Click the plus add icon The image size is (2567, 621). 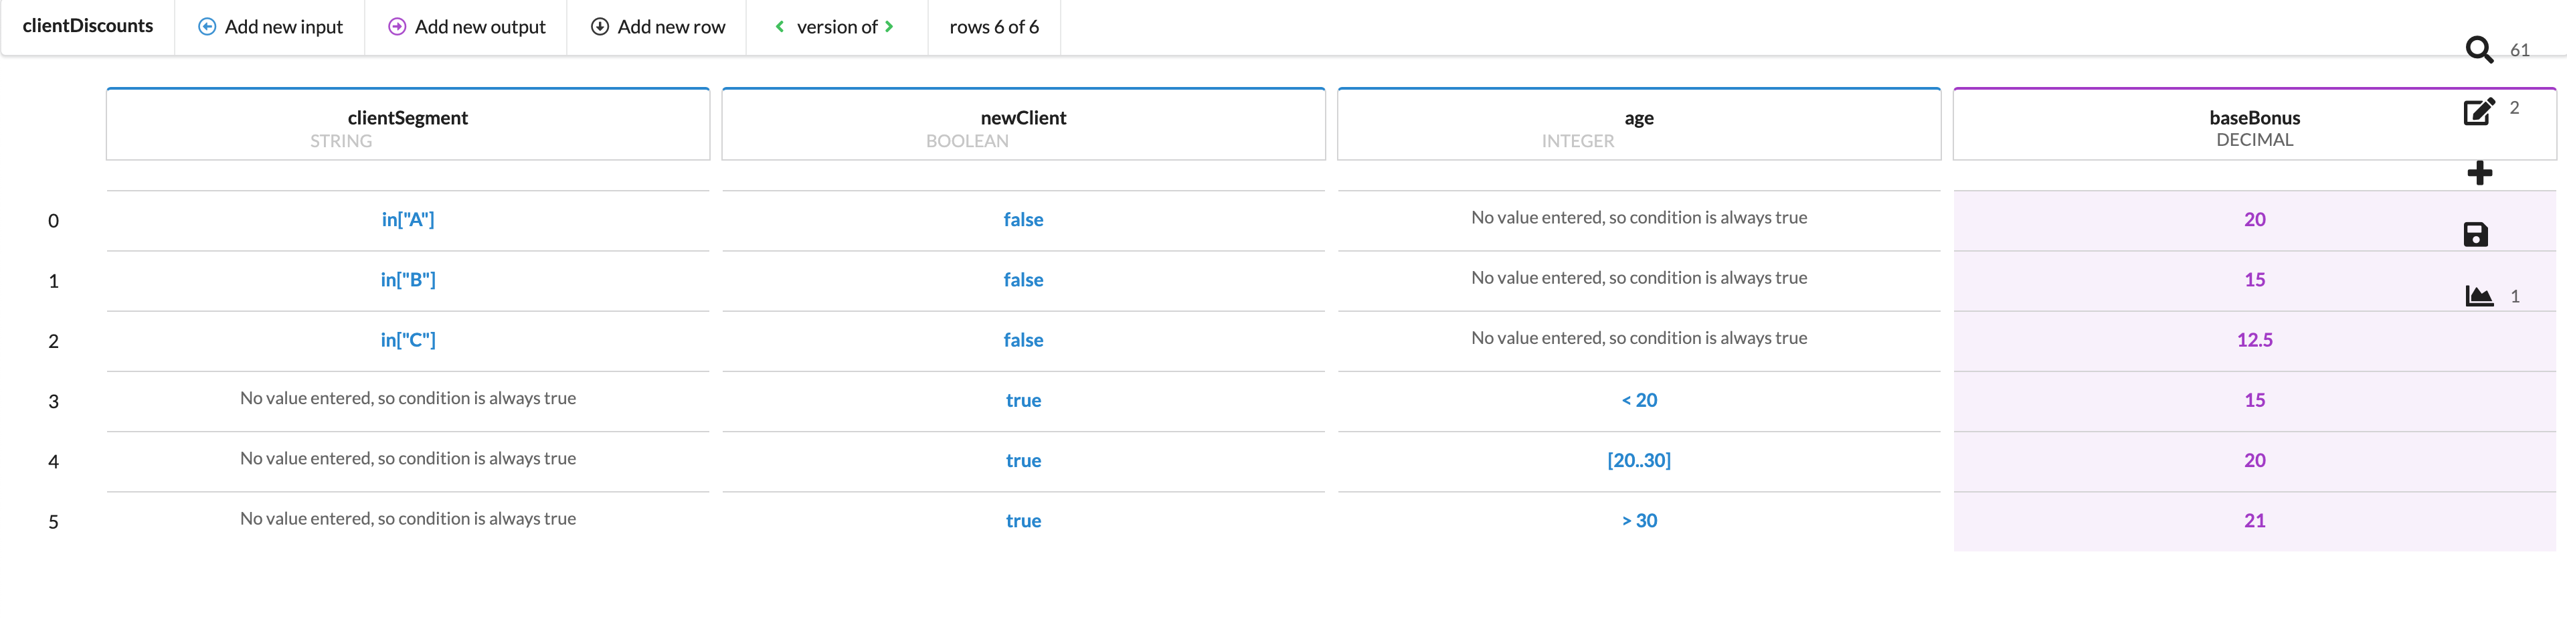click(2479, 173)
